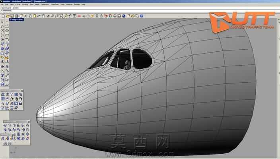Open the Transform menu
280x159 pixels.
(54, 4)
